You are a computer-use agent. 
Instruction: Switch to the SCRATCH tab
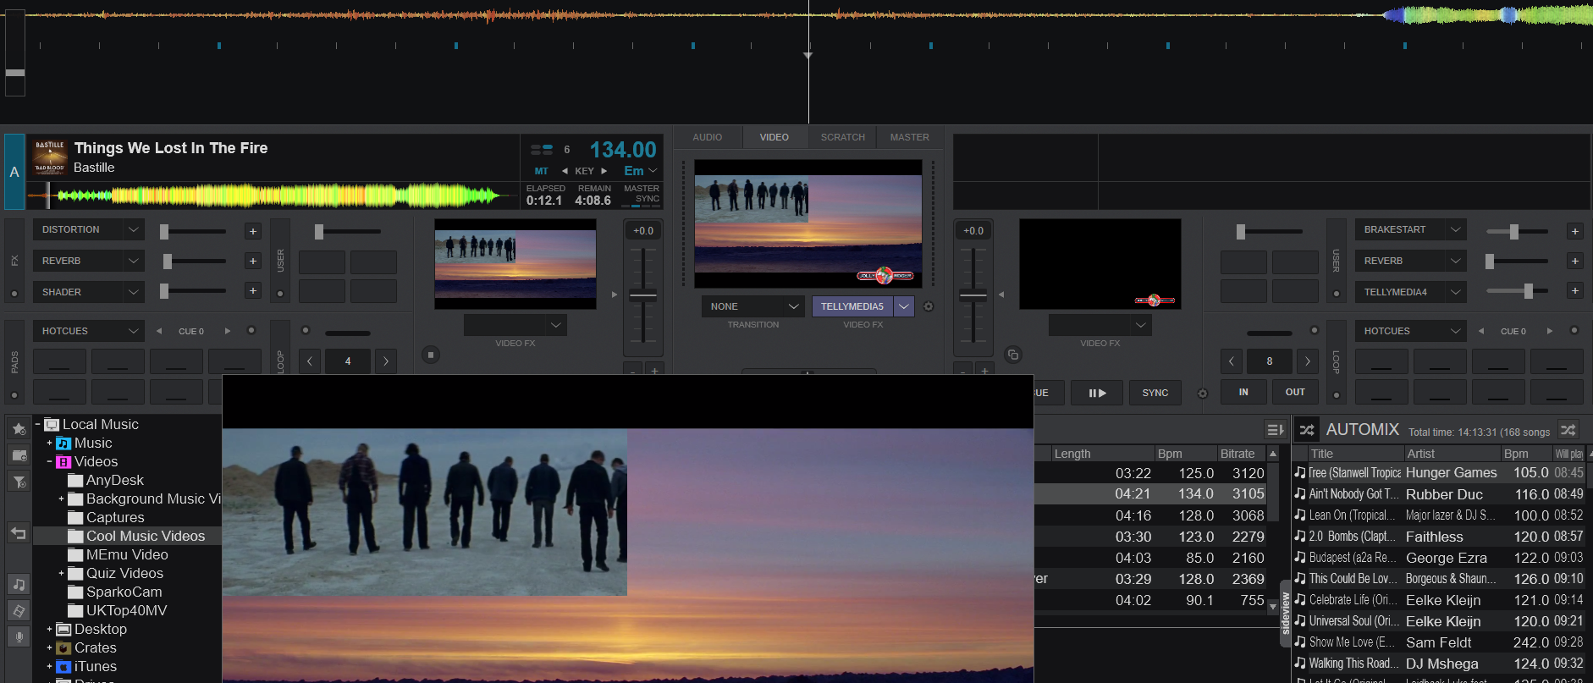tap(843, 137)
